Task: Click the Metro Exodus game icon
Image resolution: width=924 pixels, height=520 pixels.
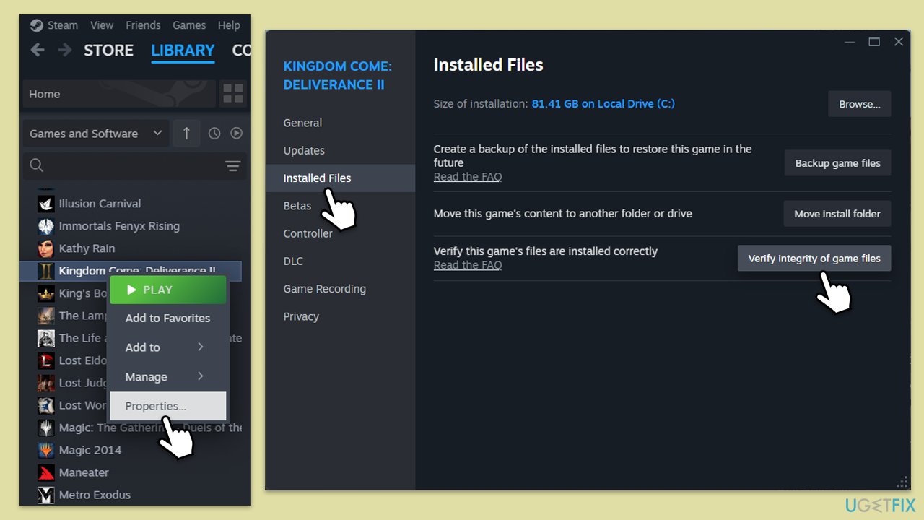Action: click(x=46, y=495)
